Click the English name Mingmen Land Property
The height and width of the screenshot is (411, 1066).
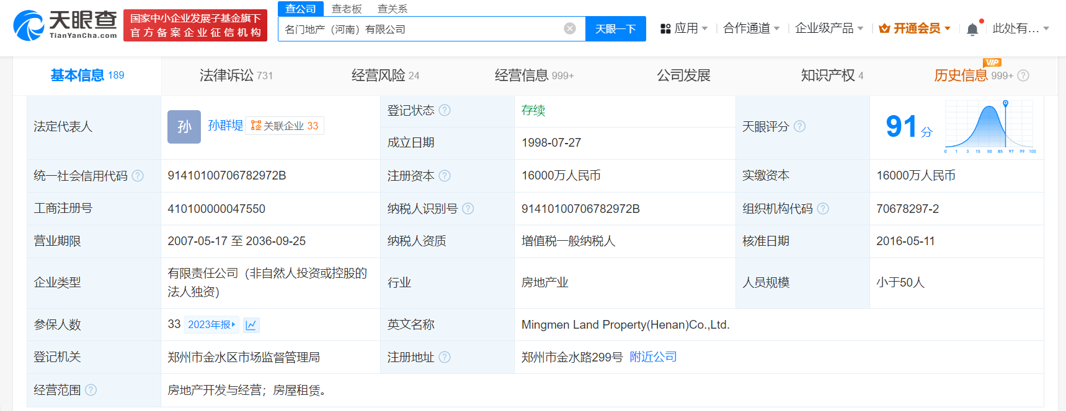[x=625, y=325]
